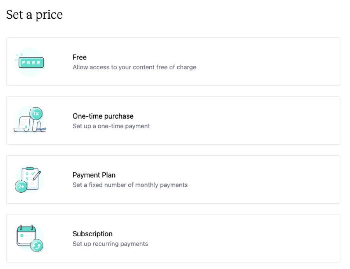Pick the Payment Plan title
Screen dimensions: 350x269
point(94,175)
